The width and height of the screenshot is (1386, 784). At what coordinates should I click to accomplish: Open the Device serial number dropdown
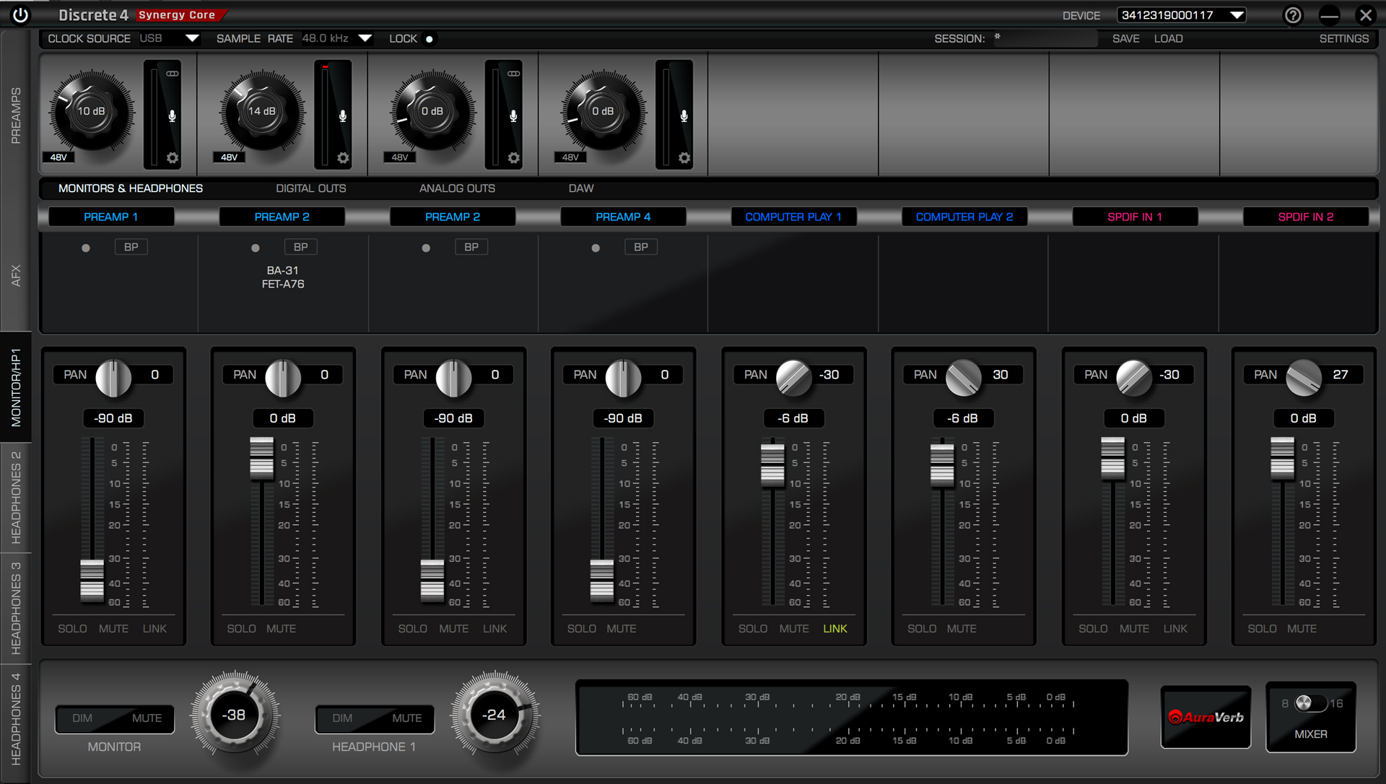1181,14
